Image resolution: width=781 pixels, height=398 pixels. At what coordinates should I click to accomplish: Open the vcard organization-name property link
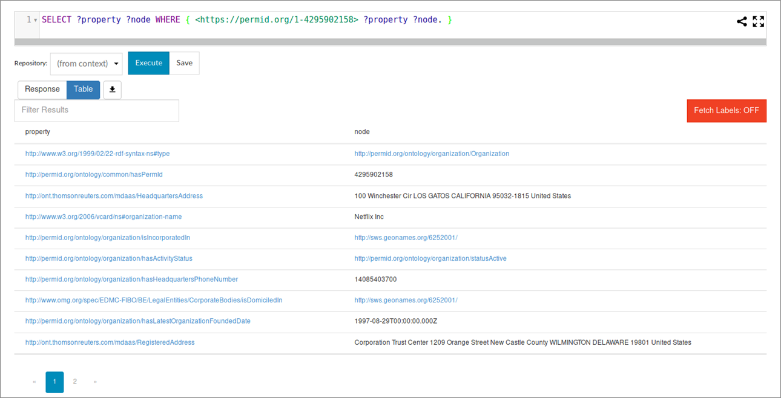pos(104,217)
